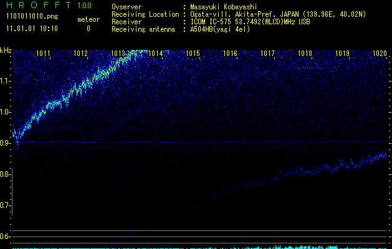Click the date stamp 11.01.01 10:10
Image resolution: width=392 pixels, height=249 pixels.
32,29
